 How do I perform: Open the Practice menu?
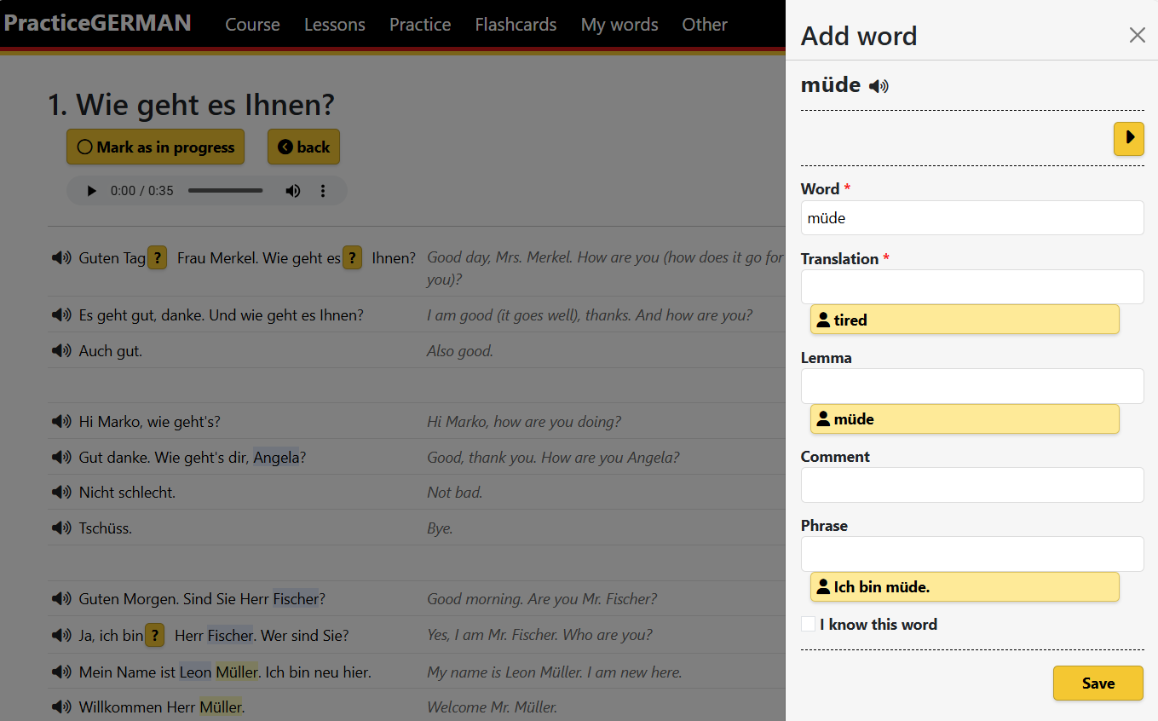(x=420, y=25)
